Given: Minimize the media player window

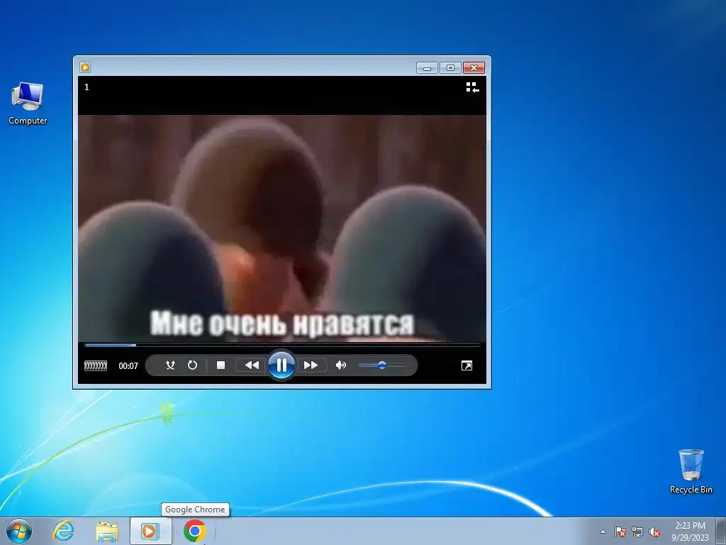Looking at the screenshot, I should pyautogui.click(x=427, y=68).
